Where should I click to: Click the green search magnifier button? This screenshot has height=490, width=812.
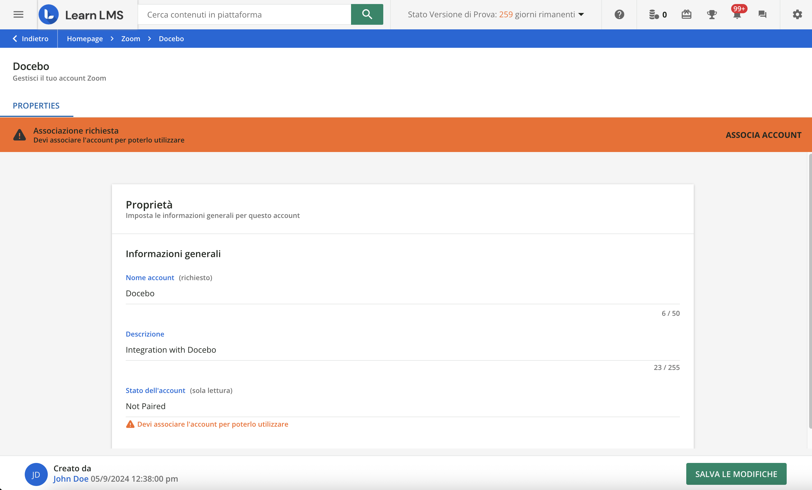click(367, 14)
